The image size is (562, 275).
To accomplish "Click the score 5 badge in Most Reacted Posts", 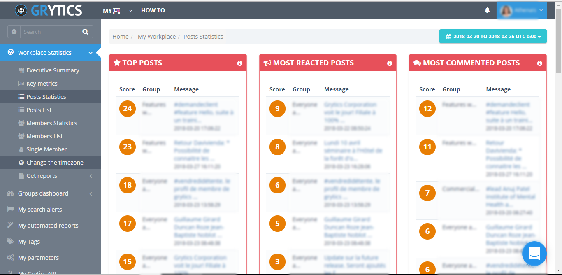I will click(278, 224).
